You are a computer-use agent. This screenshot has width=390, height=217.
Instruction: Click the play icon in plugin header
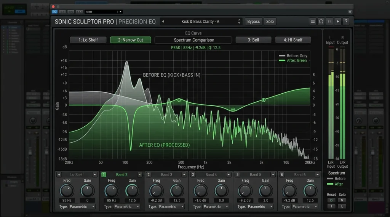[338, 22]
